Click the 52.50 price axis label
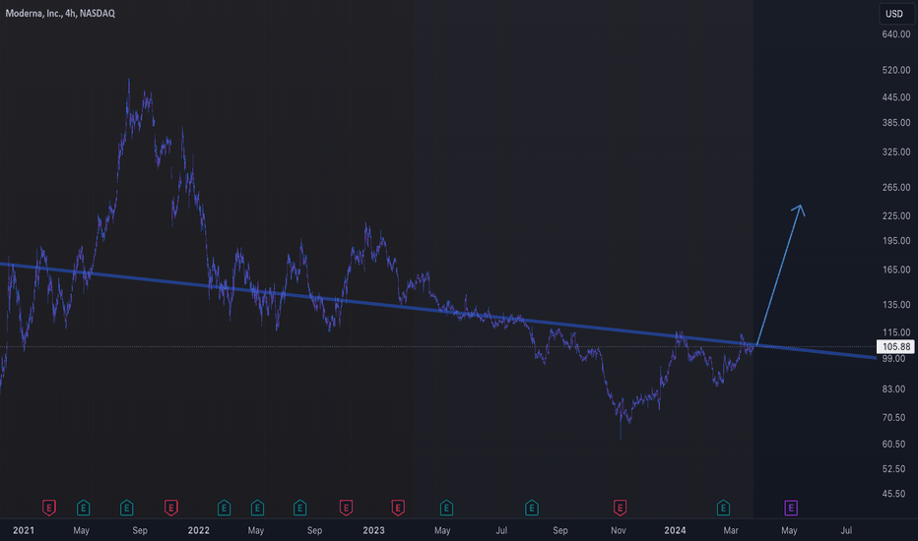This screenshot has width=918, height=541. point(894,469)
